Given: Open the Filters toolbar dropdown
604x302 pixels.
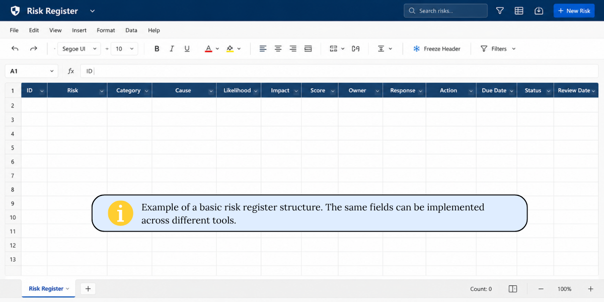Looking at the screenshot, I should (498, 49).
